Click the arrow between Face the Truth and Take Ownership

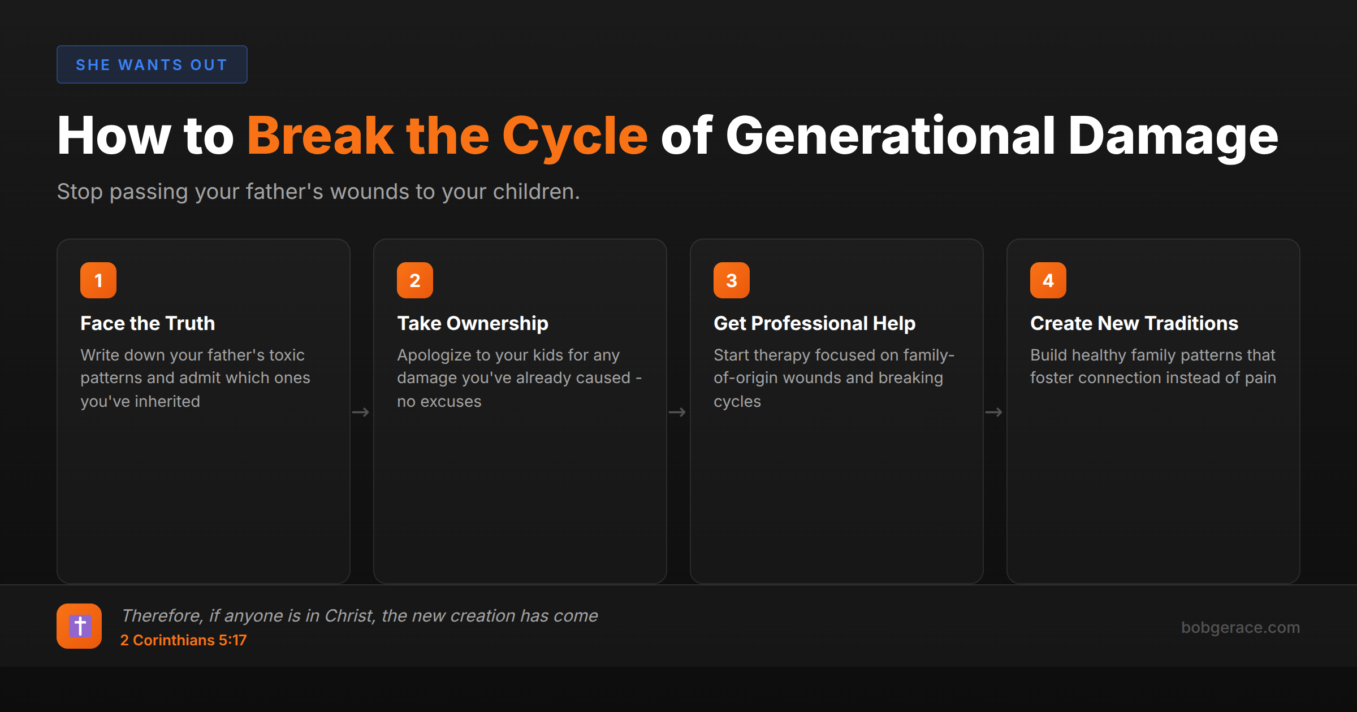361,412
